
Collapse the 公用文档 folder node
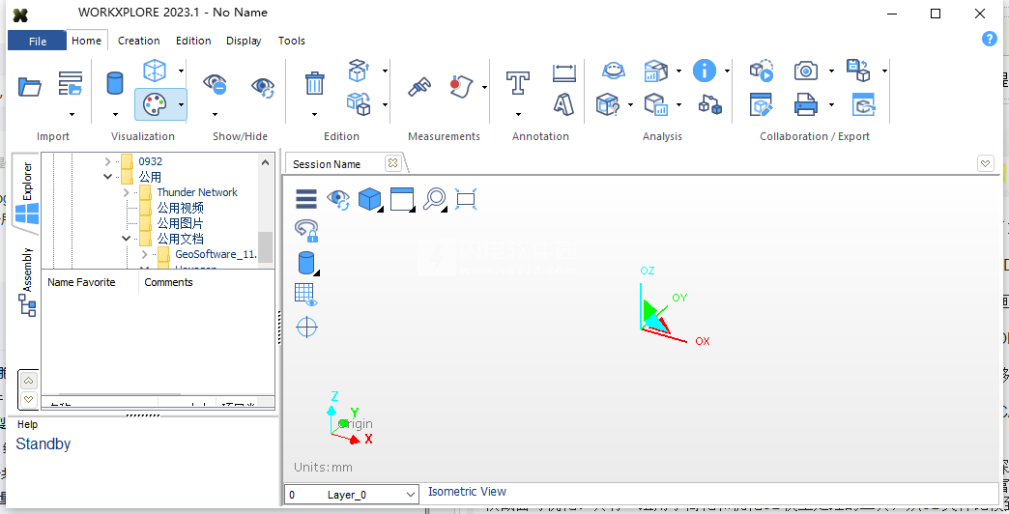click(126, 239)
